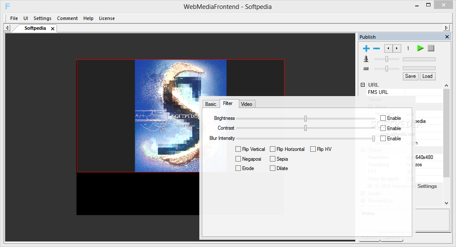Open the Comment menu
Screen dimensions: 456x247
click(67, 18)
